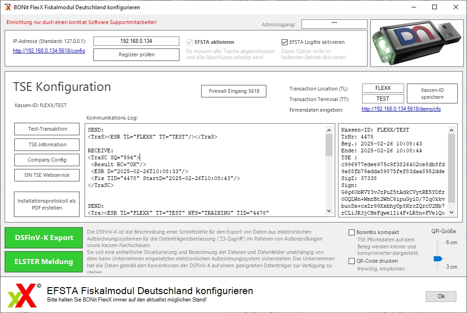This screenshot has width=467, height=313.
Task: Open the 192.168.0.134:5618/config link
Action: [49, 51]
